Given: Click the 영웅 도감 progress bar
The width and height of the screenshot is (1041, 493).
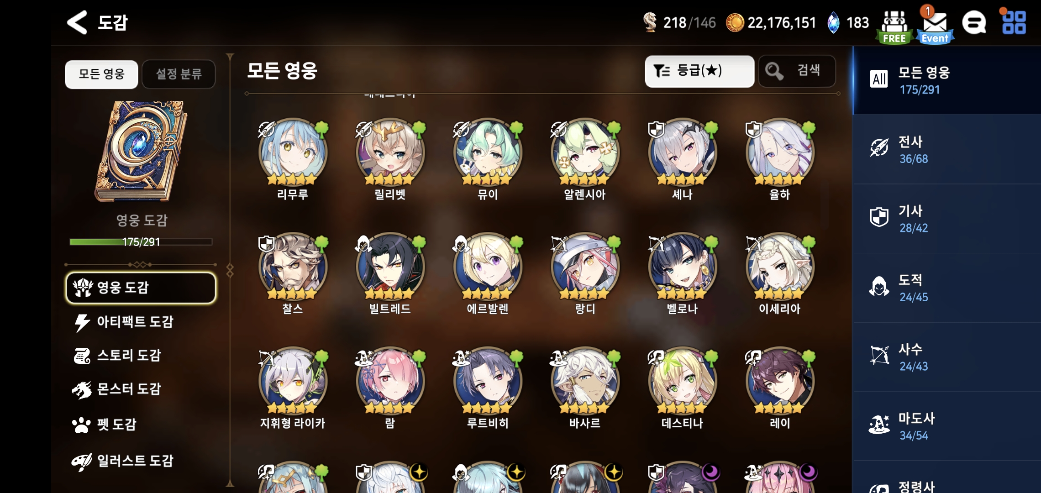Looking at the screenshot, I should [x=141, y=242].
